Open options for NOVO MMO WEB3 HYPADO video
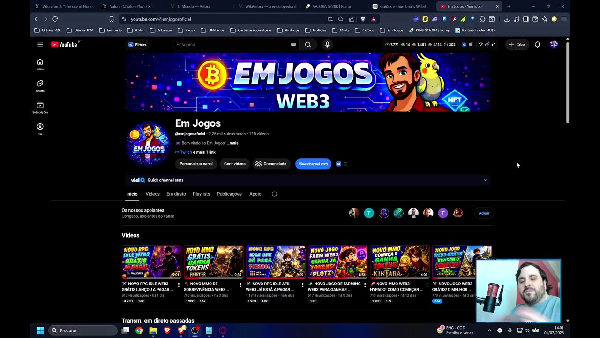 (427, 285)
